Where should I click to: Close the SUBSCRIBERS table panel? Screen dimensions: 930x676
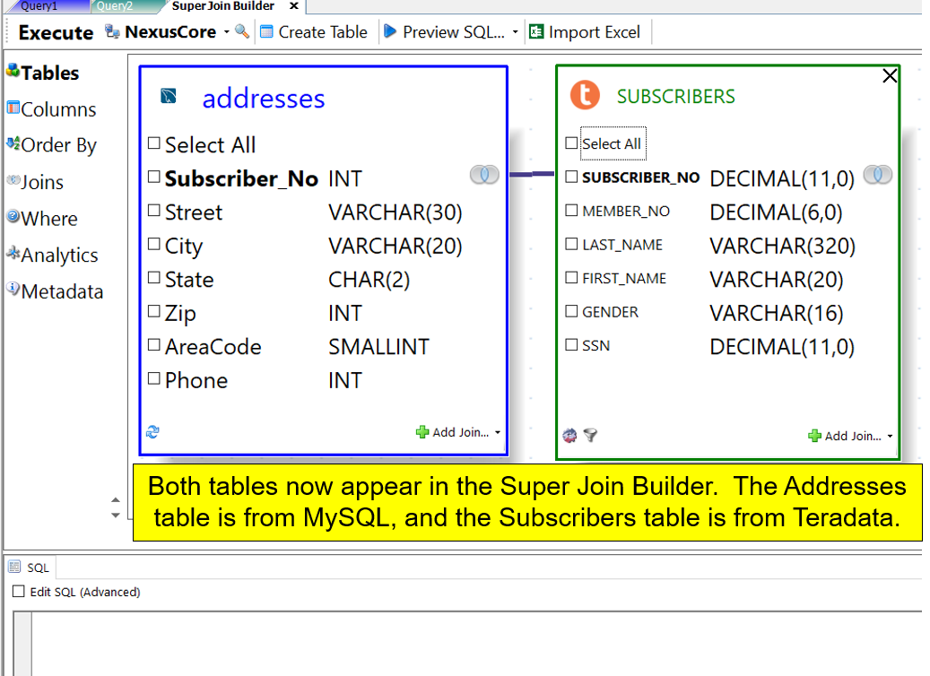tap(890, 76)
